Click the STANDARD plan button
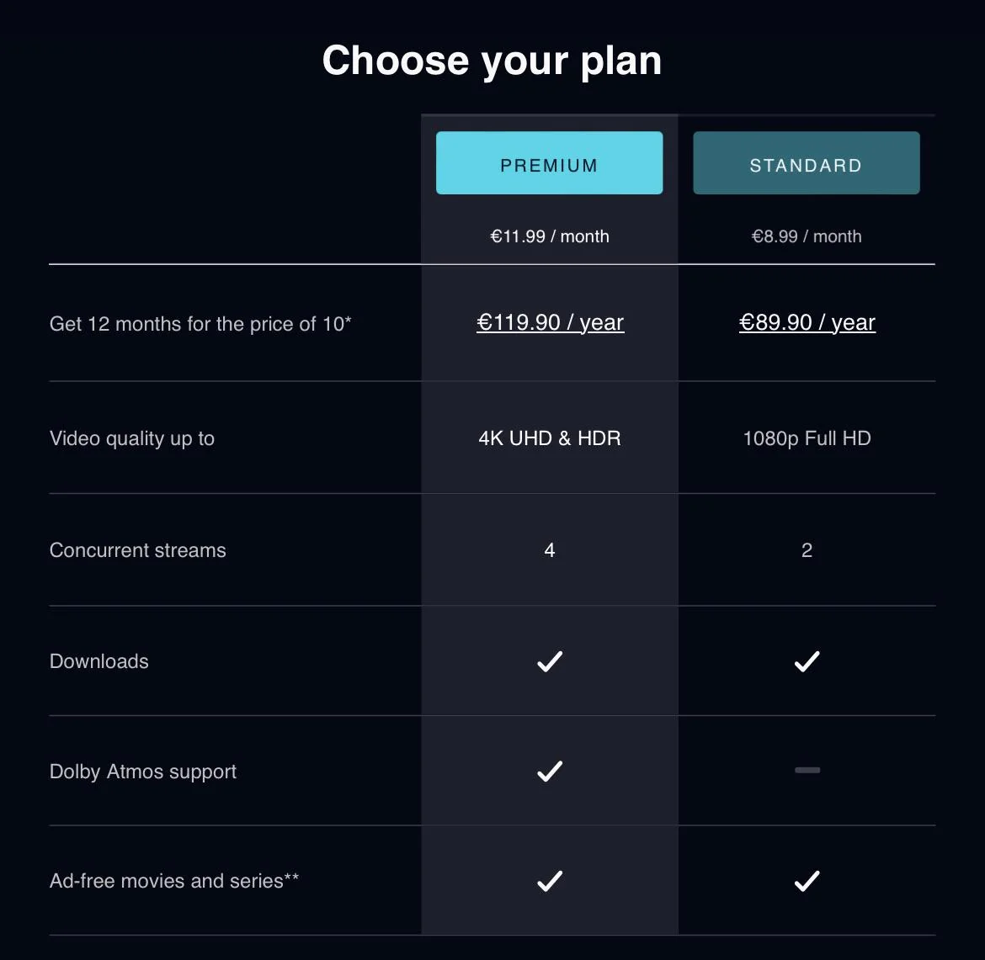 (x=806, y=162)
